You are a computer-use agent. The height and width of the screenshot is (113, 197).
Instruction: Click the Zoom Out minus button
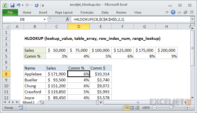pos(155,108)
